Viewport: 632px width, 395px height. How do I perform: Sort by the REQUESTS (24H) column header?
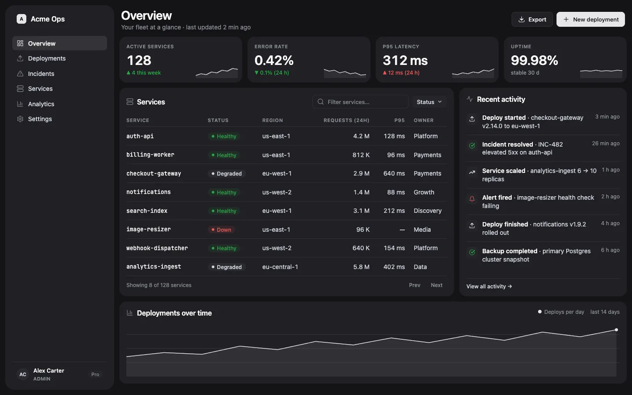[346, 120]
